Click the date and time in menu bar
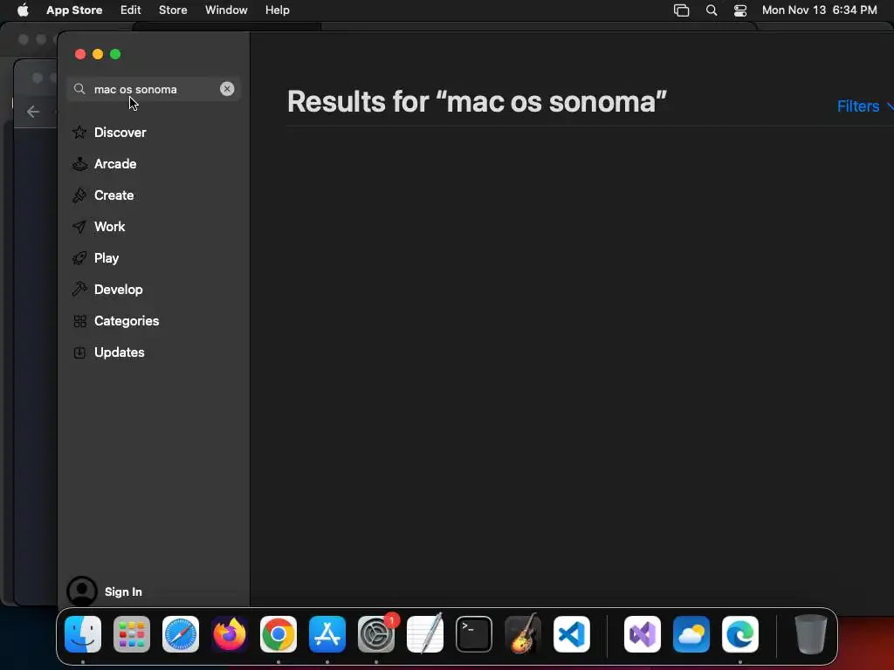Image resolution: width=894 pixels, height=670 pixels. pyautogui.click(x=819, y=10)
